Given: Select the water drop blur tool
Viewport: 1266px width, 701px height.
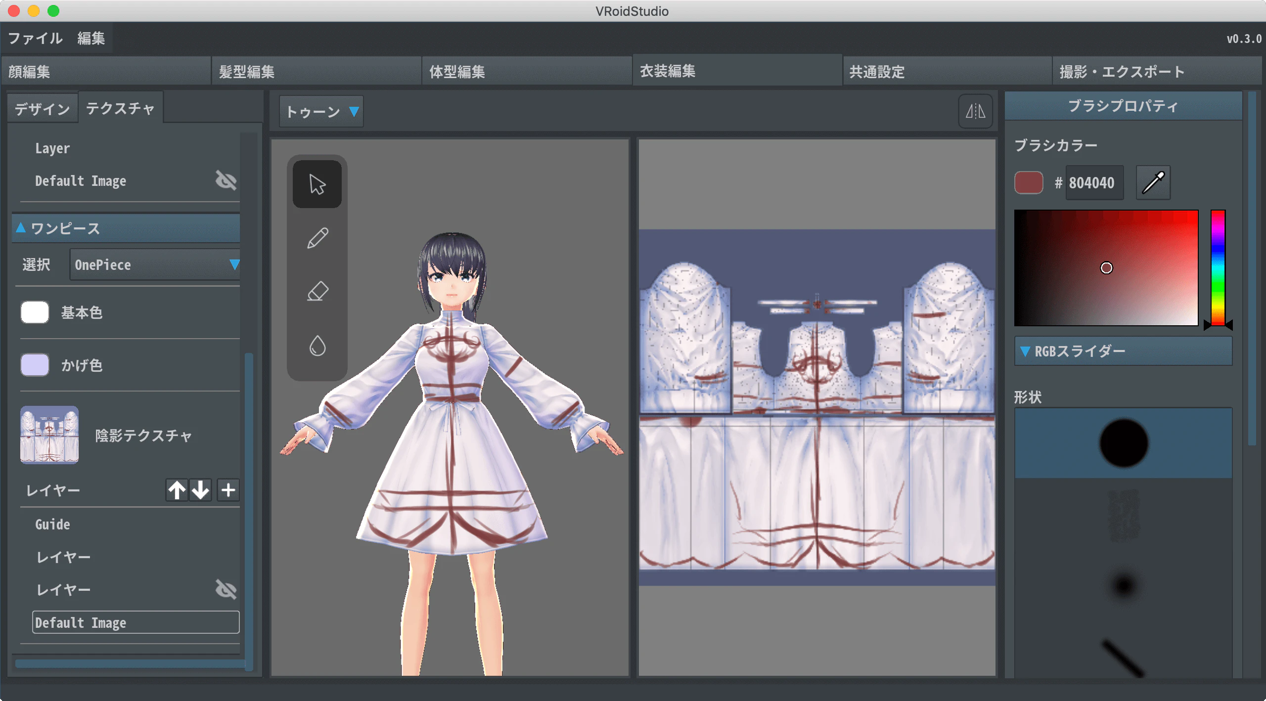Looking at the screenshot, I should click(317, 346).
